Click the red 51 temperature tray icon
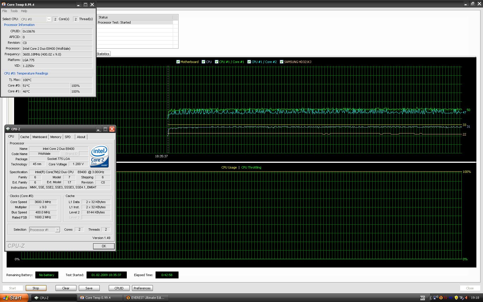The height and width of the screenshot is (302, 483). (x=445, y=298)
